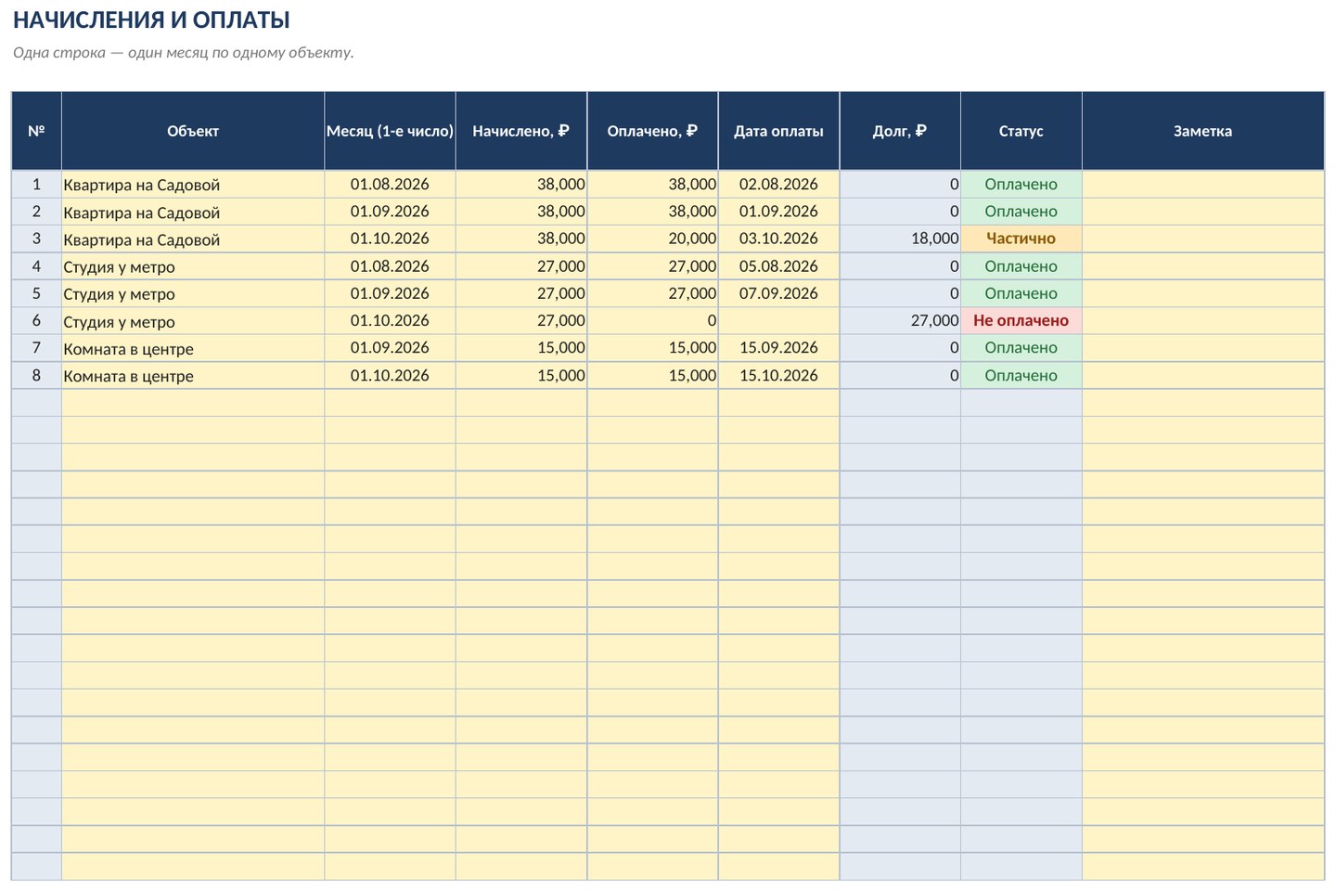Click the 'Месяц (1-е число)' header cell
This screenshot has width=1336, height=891.
pos(390,131)
